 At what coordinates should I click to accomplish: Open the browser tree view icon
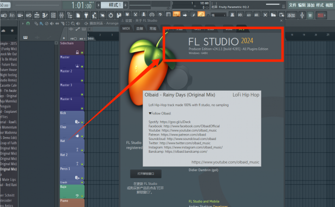pyautogui.click(x=70, y=15)
